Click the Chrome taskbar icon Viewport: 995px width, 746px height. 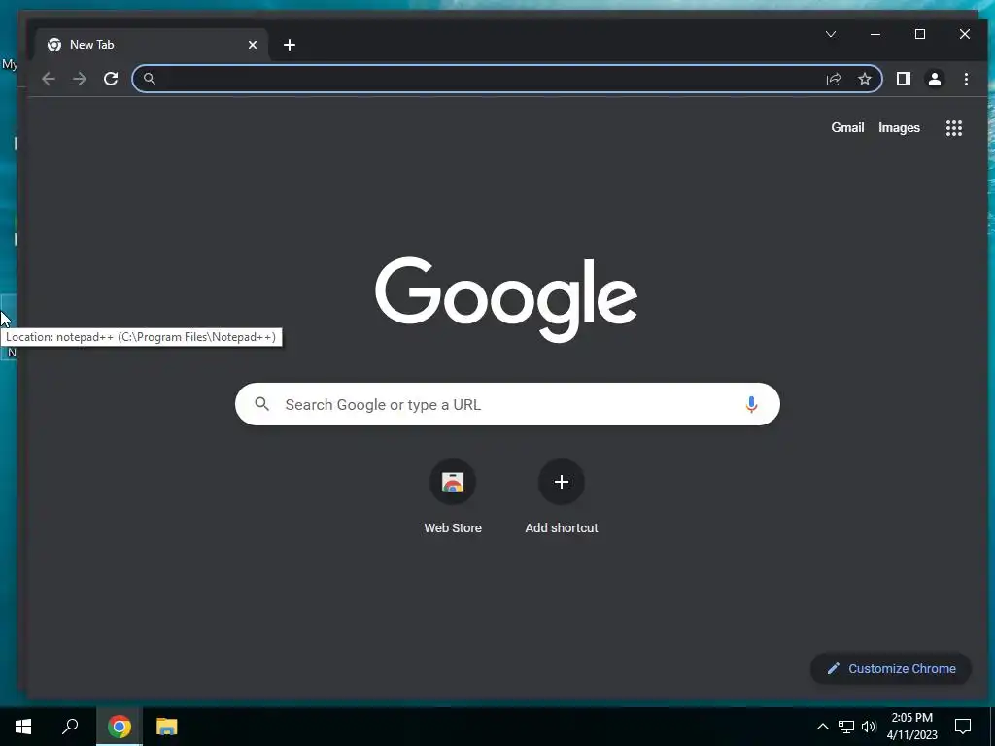click(x=120, y=727)
